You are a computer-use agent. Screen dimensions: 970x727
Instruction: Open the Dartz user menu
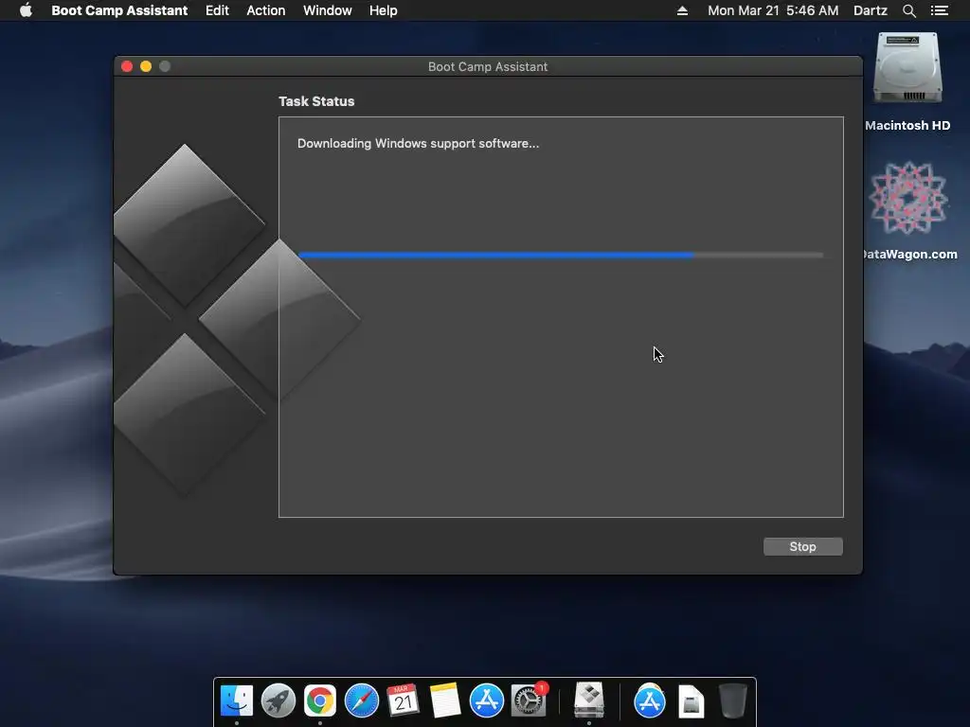(870, 10)
